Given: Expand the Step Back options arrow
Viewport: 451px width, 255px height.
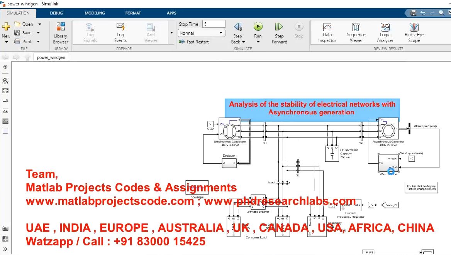Looking at the screenshot, I should [244, 42].
